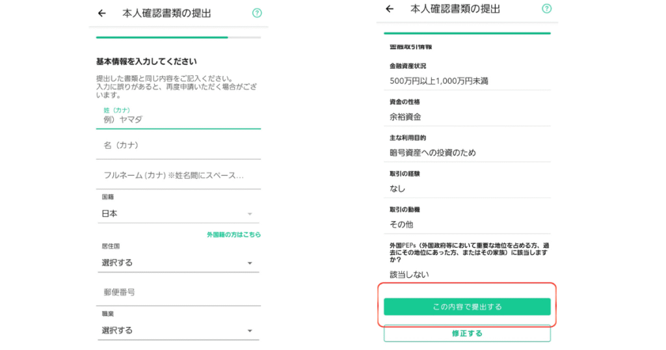Viewport: 666px width, 350px height.
Task: Open help icon on the basic info form
Action: (257, 13)
